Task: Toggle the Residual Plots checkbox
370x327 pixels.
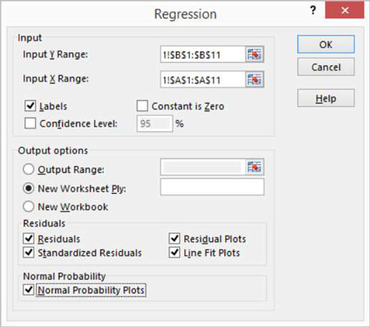Action: (x=174, y=239)
